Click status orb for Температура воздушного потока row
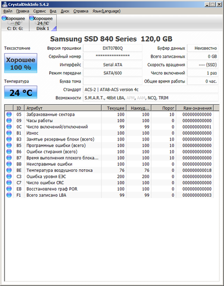This screenshot has width=224, height=286. [9, 170]
